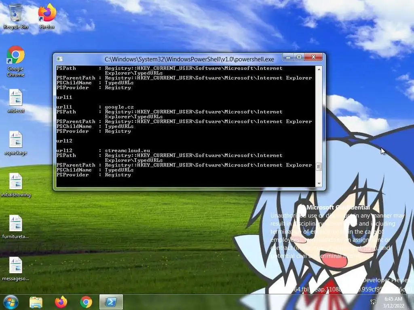
Task: Select the furnitureta... document icon
Action: click(x=16, y=227)
